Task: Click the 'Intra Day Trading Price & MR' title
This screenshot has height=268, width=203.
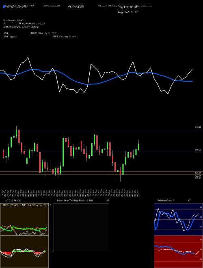Action: (75, 201)
